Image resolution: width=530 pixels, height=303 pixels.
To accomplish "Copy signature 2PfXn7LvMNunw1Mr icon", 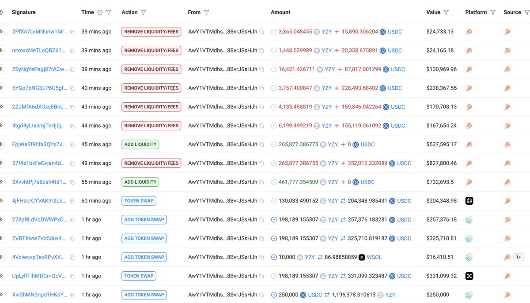I will pyautogui.click(x=72, y=32).
